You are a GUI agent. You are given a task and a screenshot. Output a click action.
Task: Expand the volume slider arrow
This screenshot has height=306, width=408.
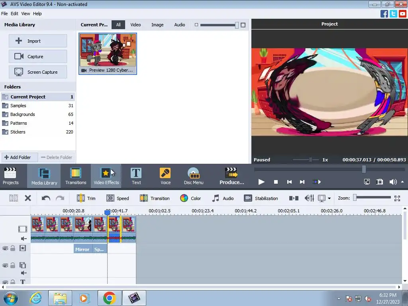402,182
